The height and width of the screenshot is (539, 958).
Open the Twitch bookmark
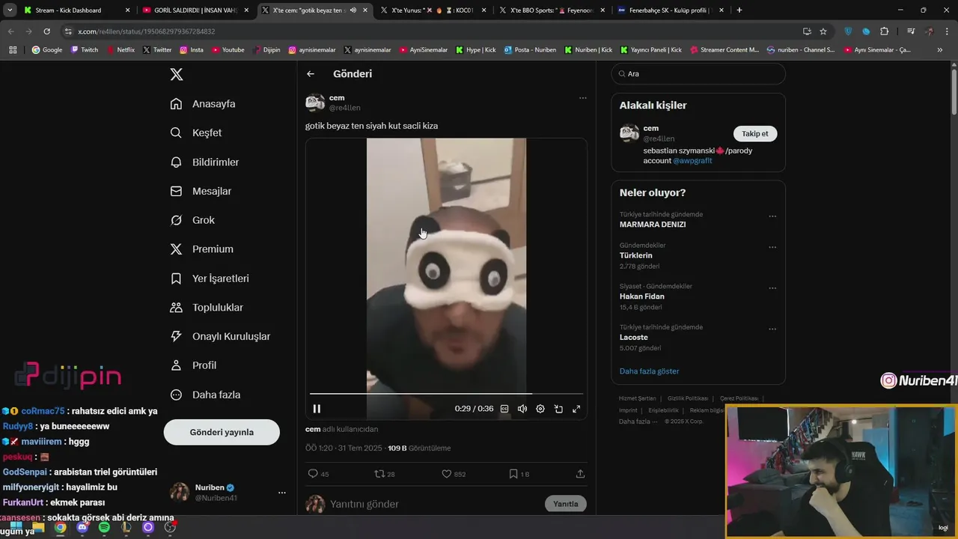[x=84, y=50]
